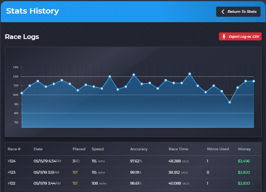
Task: Export the race log as .CSV
Action: (240, 37)
